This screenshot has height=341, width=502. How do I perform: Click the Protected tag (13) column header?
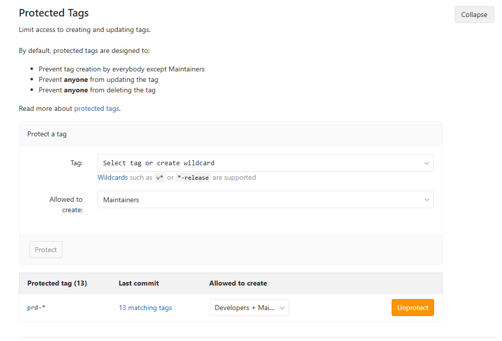[x=57, y=283]
